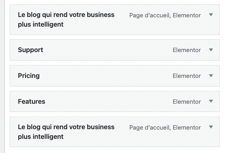
Task: Select the topmost 'Le blog qui rend' title
Action: pos(66,20)
